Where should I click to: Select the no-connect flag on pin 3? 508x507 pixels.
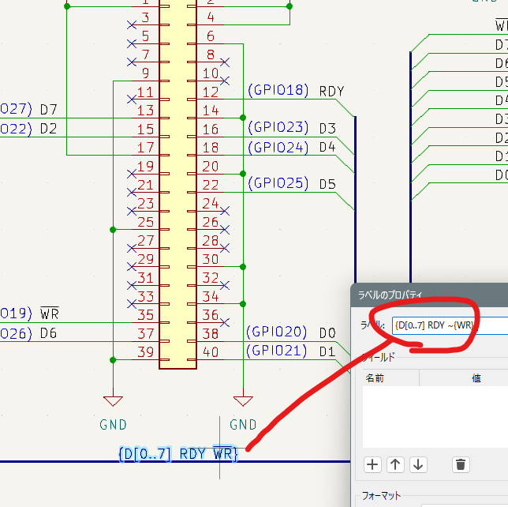click(132, 25)
